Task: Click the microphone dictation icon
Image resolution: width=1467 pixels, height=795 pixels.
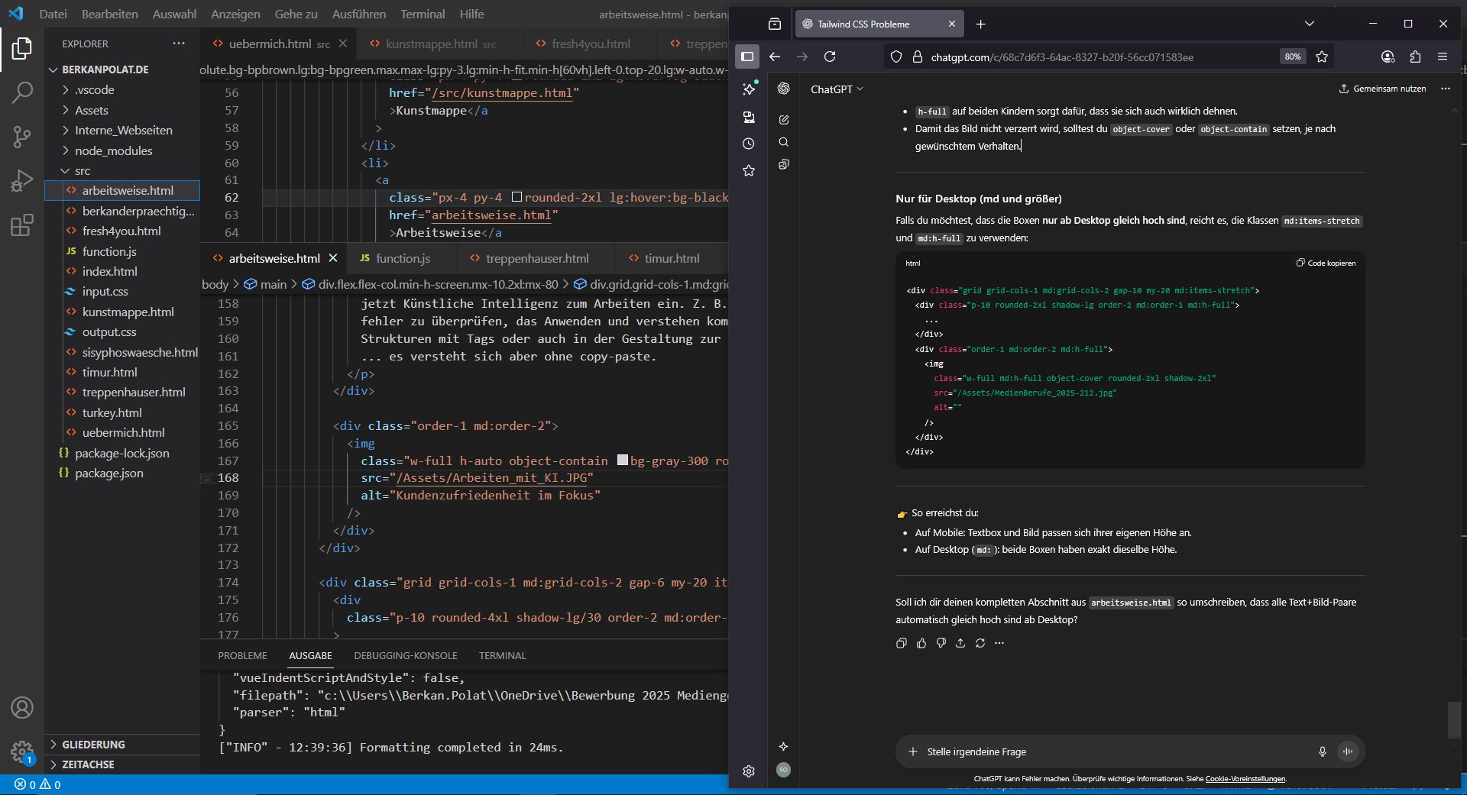Action: click(x=1322, y=751)
